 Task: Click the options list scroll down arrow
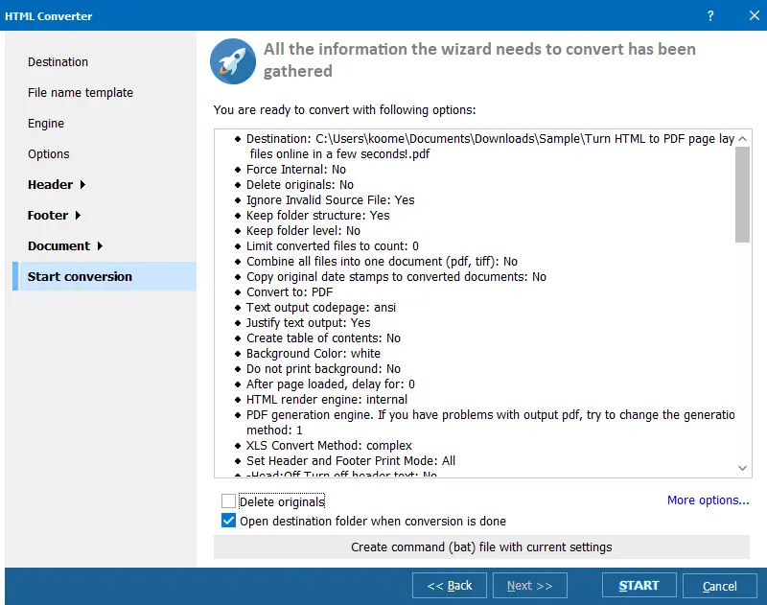pos(742,468)
